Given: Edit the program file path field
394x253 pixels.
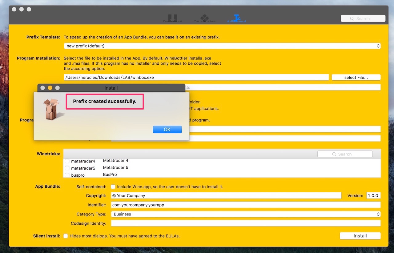Looking at the screenshot, I should click(196, 77).
